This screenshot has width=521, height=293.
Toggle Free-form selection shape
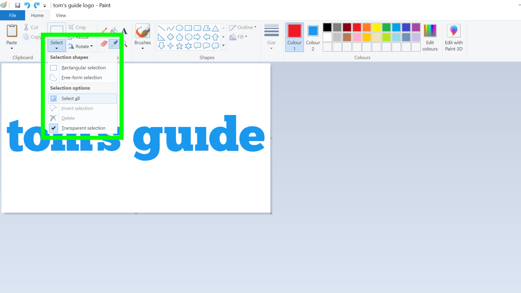82,78
